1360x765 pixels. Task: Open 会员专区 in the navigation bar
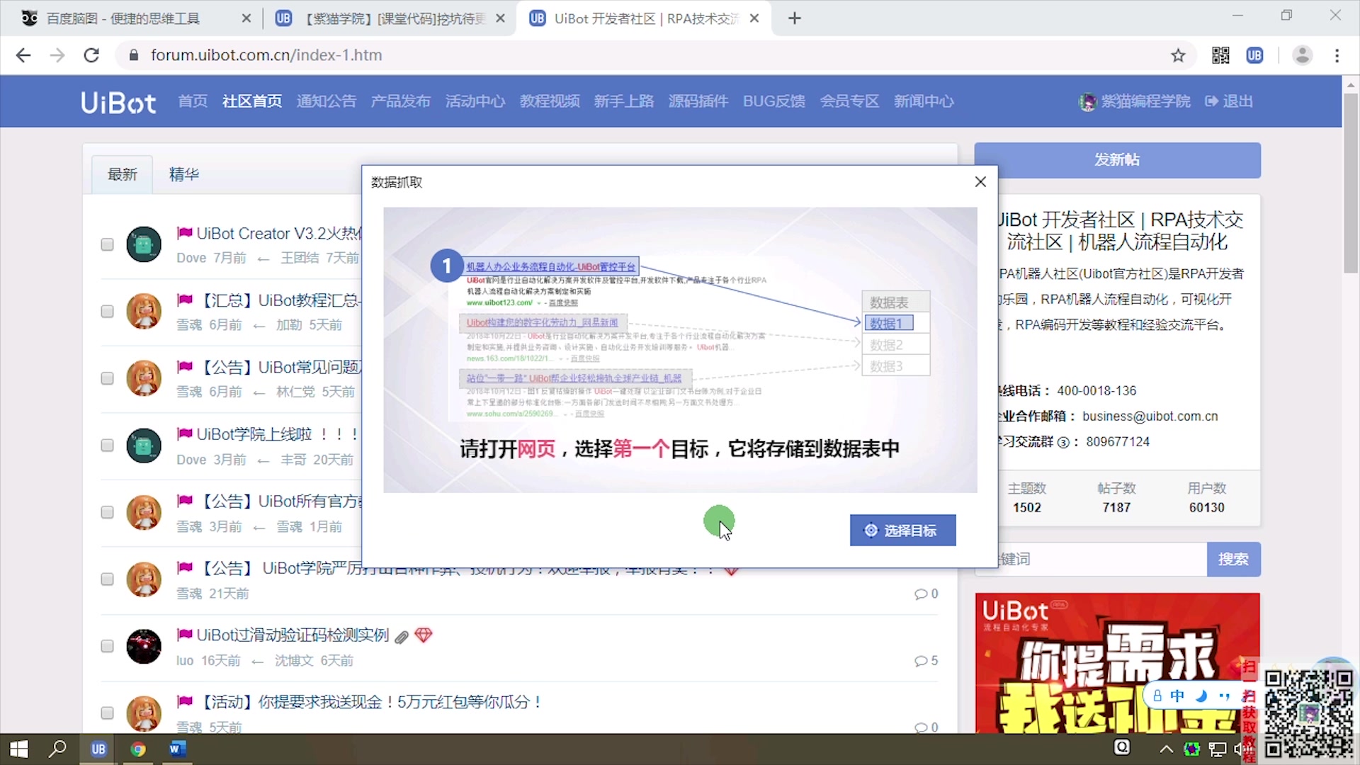point(849,101)
